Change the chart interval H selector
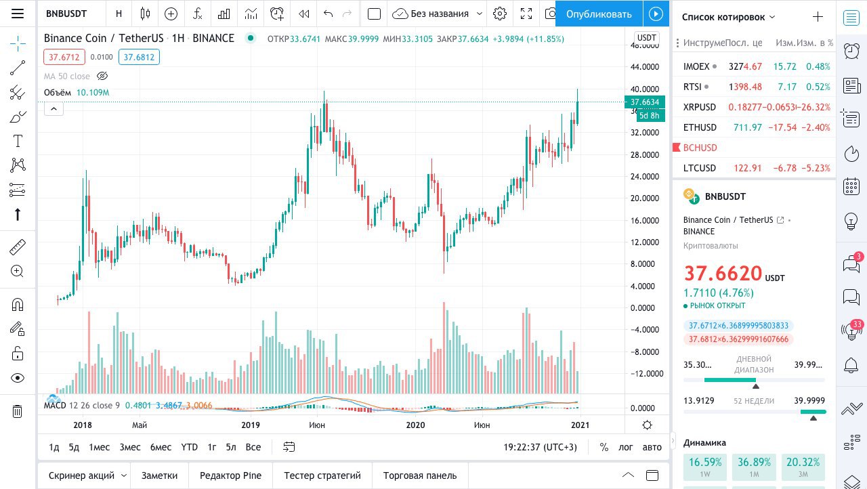Screen dimensions: 867x489 (119, 14)
